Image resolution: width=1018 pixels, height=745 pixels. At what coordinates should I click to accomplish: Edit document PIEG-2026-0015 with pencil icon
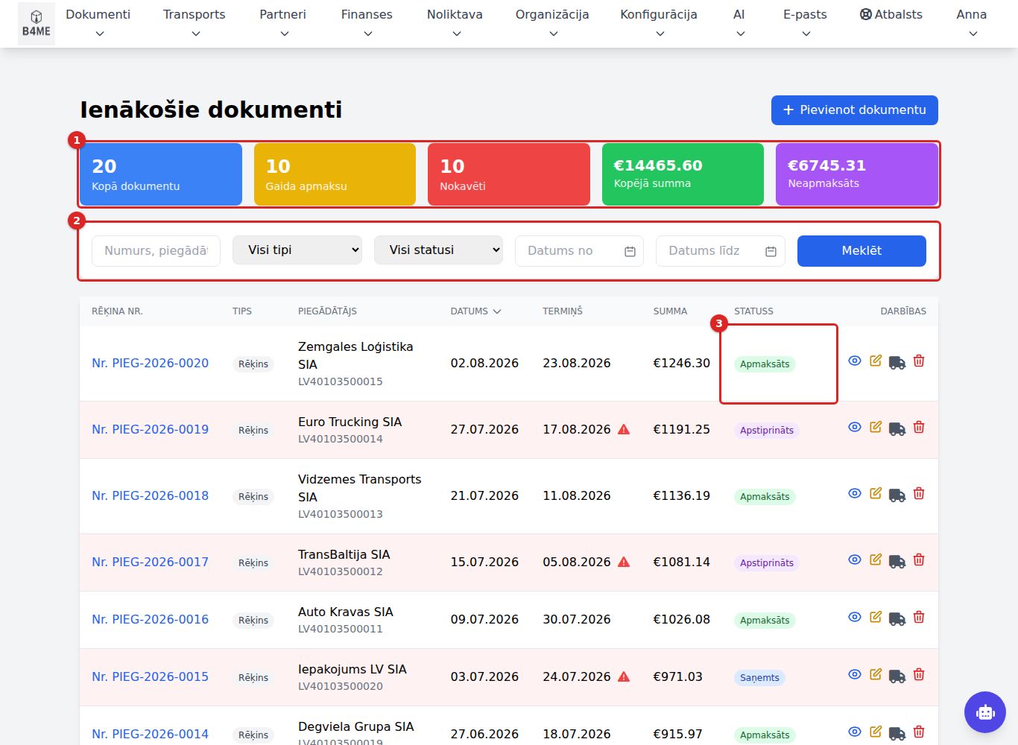pos(876,674)
